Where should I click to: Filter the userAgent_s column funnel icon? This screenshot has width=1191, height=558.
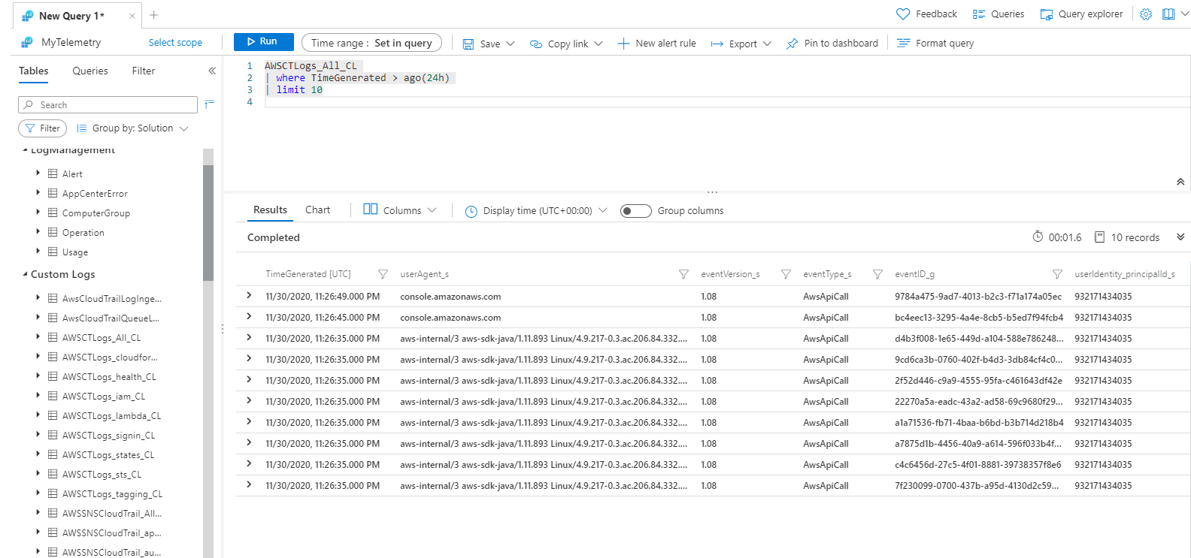tap(683, 274)
